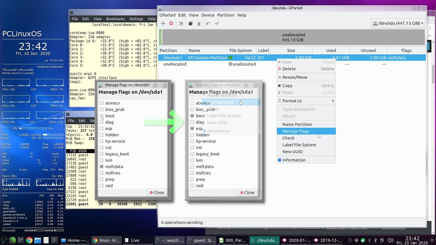The height and width of the screenshot is (245, 436).
Task: Choose Name Partition from the context menu
Action: click(306, 124)
